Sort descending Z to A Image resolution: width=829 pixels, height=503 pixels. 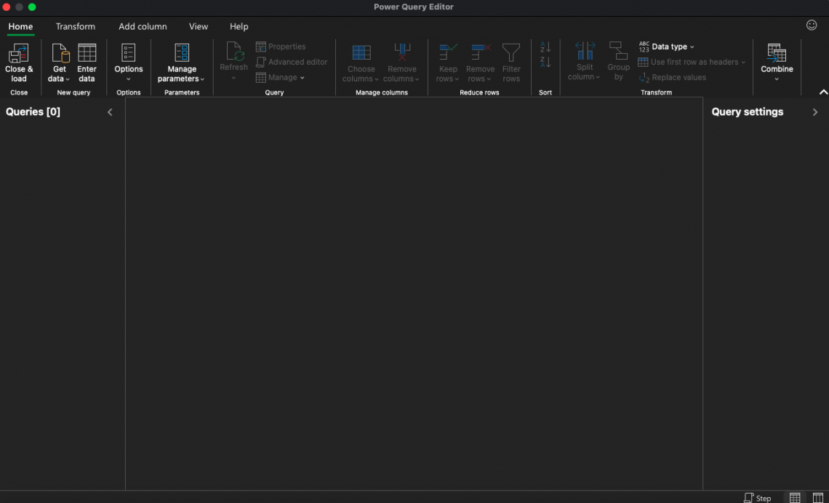coord(545,63)
